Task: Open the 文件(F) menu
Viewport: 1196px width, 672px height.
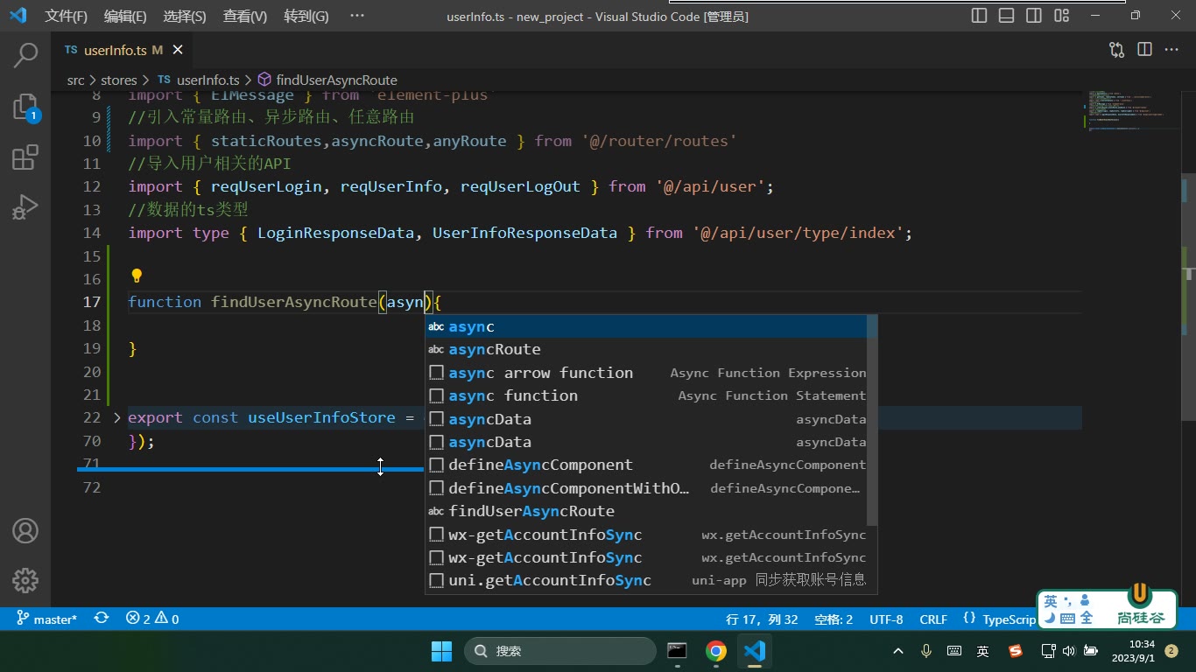Action: [x=67, y=16]
